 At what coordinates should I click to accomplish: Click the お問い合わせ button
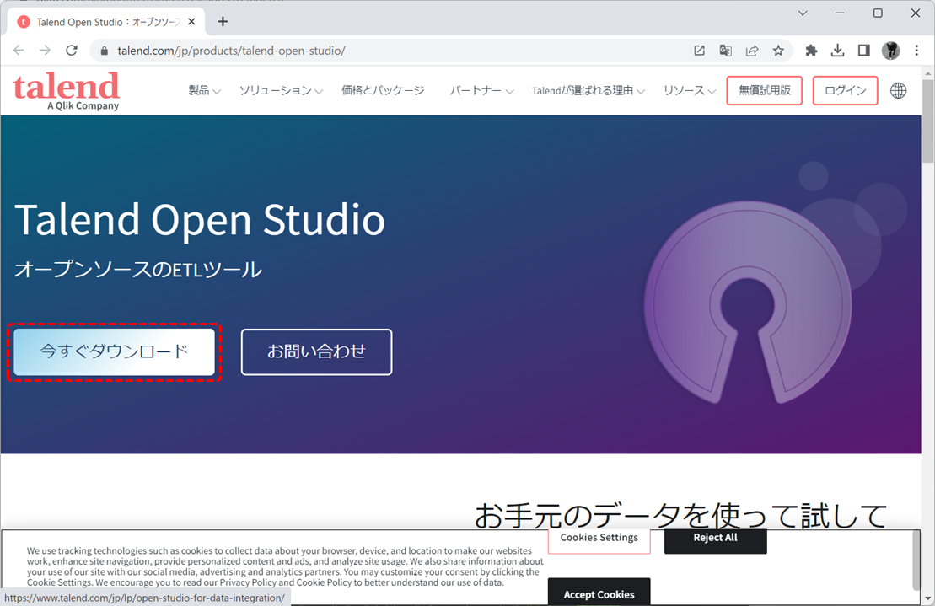click(317, 351)
